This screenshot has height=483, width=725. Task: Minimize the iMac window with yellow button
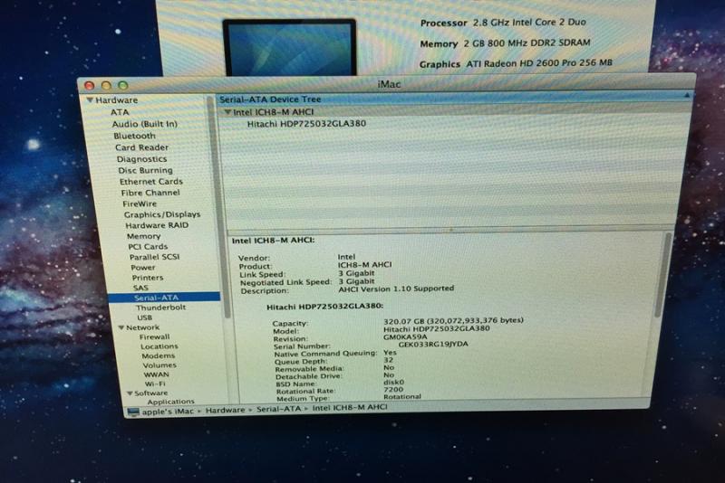(x=106, y=86)
